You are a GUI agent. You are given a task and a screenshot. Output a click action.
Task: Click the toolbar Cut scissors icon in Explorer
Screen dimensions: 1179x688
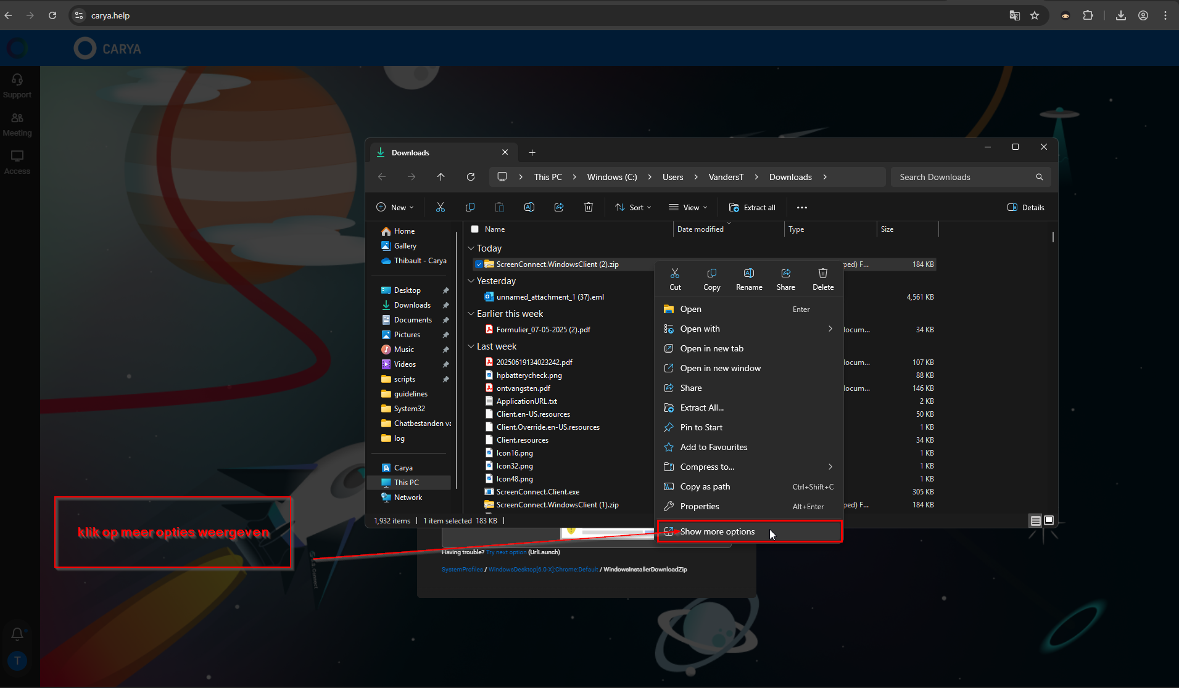[441, 208]
